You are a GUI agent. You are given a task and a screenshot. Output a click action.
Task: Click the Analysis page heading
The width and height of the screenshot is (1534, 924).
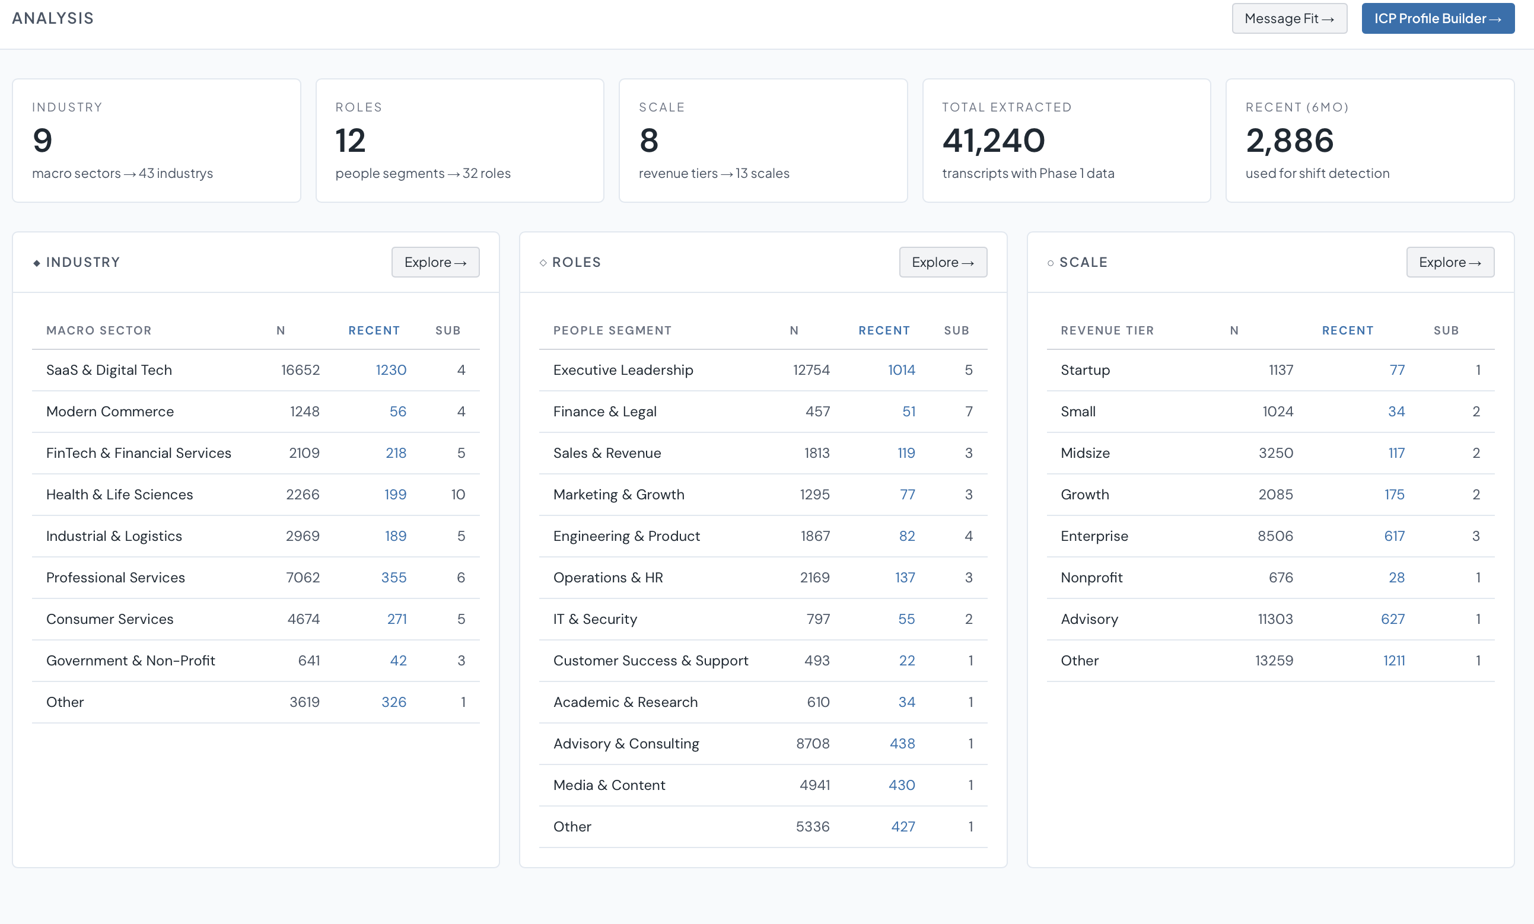point(53,18)
